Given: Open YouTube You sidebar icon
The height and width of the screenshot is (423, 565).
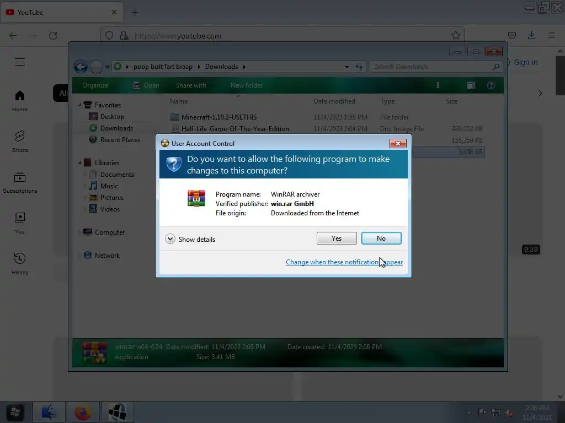Looking at the screenshot, I should [20, 224].
